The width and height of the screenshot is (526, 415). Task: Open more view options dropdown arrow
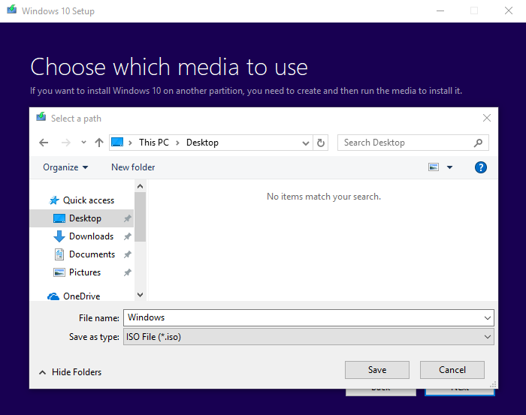[449, 167]
